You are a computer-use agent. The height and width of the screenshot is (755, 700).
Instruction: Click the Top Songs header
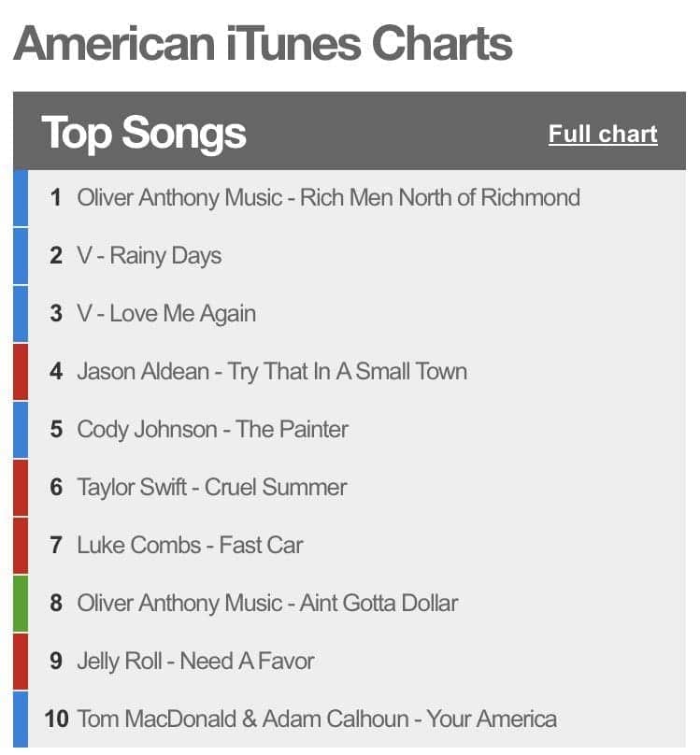144,133
